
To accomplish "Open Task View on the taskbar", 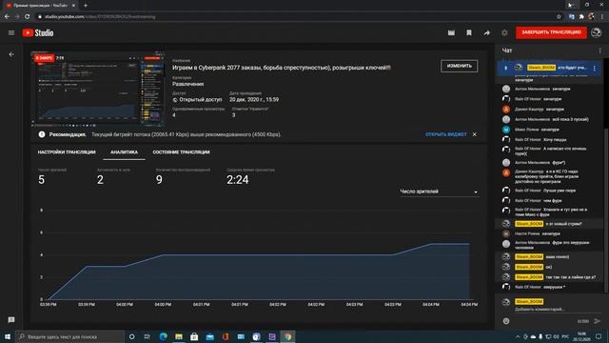I will [147, 336].
